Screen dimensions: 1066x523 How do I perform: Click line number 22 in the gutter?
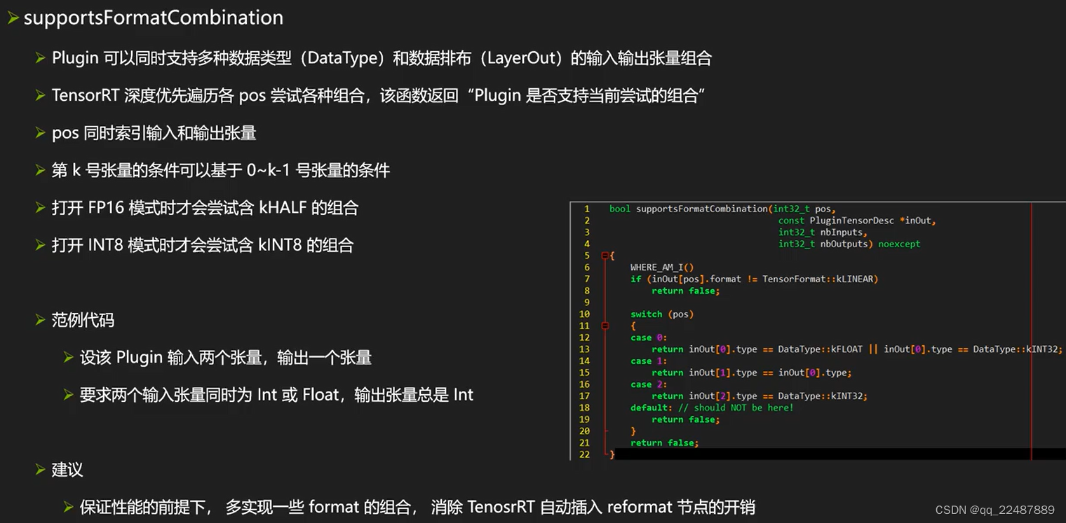pyautogui.click(x=585, y=454)
